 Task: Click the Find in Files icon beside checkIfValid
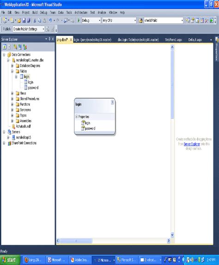[x=140, y=21]
